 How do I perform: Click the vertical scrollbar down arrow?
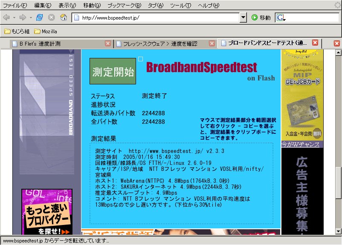338,231
